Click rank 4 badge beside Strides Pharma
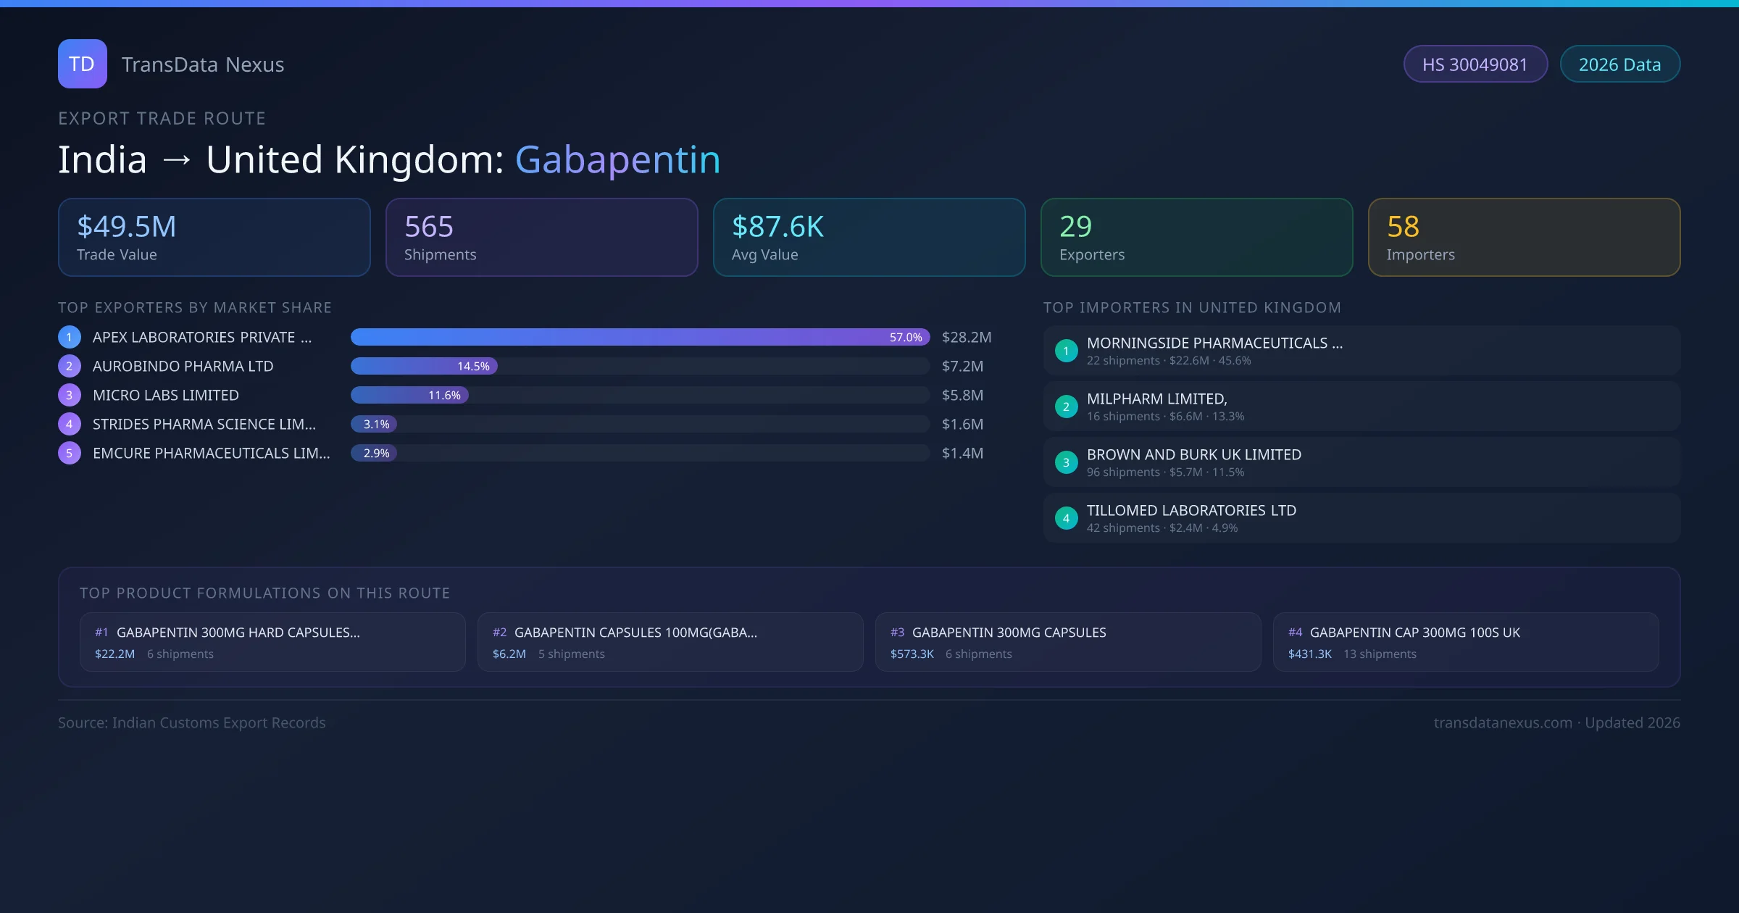Image resolution: width=1739 pixels, height=913 pixels. point(69,424)
